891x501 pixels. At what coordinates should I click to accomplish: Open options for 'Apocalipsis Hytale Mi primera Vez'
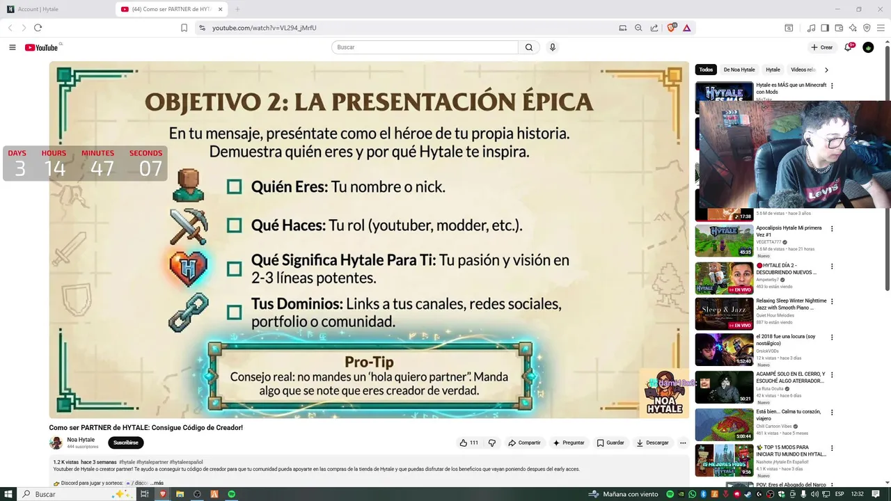[x=832, y=229]
